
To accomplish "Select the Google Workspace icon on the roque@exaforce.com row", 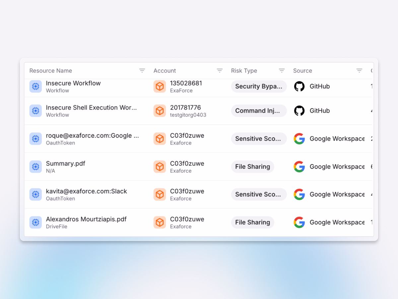I will [x=299, y=139].
